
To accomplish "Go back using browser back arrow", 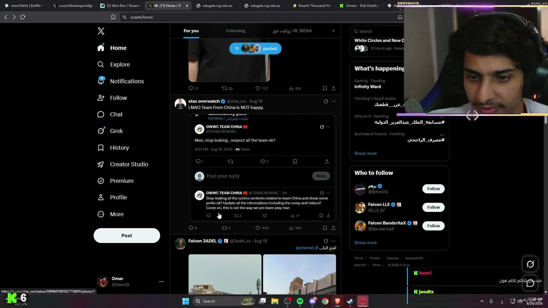I will pyautogui.click(x=6, y=17).
